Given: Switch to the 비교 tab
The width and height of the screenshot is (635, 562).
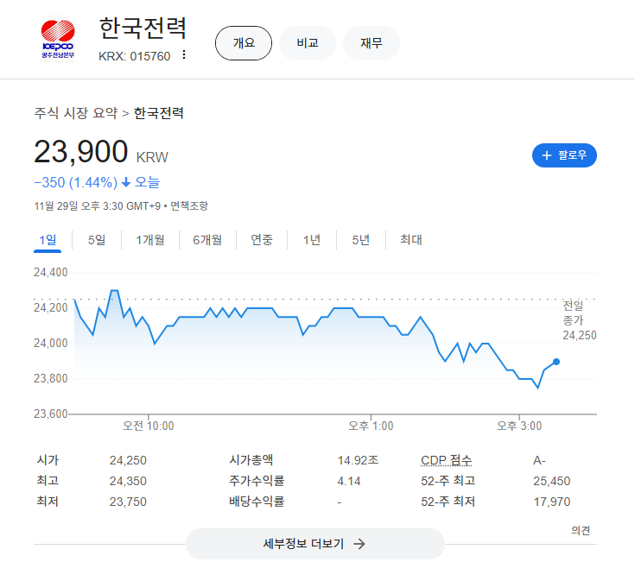Looking at the screenshot, I should click(308, 43).
